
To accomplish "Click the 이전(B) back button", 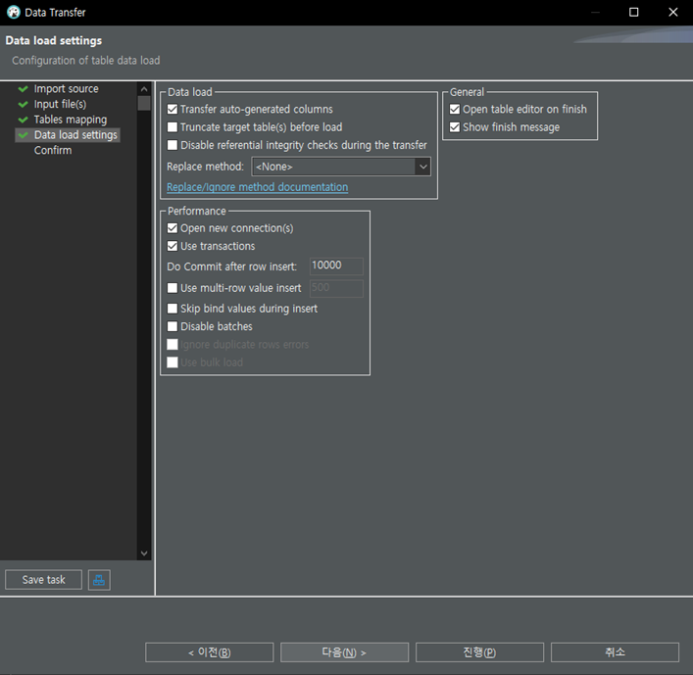I will coord(210,652).
